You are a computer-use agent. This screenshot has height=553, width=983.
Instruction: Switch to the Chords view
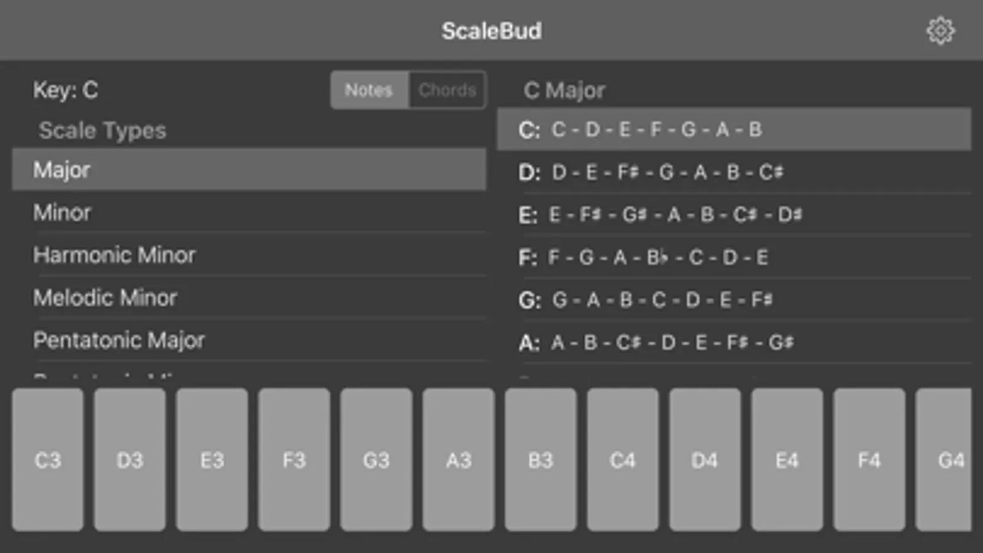tap(447, 90)
